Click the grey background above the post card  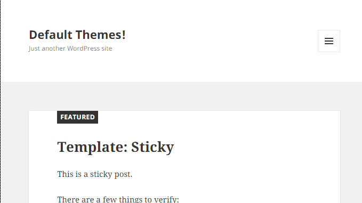(181, 96)
